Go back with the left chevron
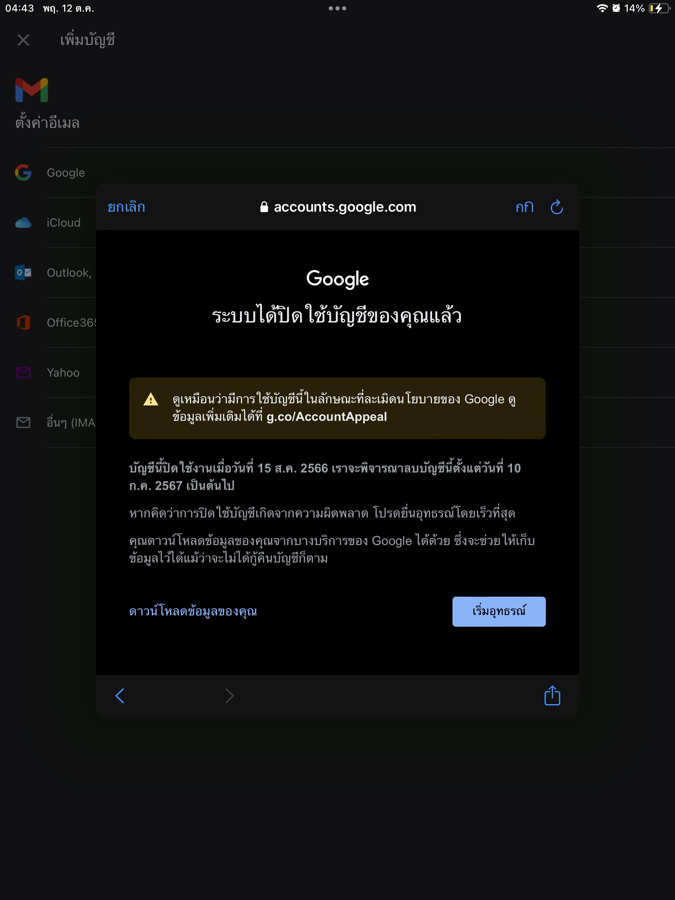Screen dimensions: 675x900 pos(120,695)
